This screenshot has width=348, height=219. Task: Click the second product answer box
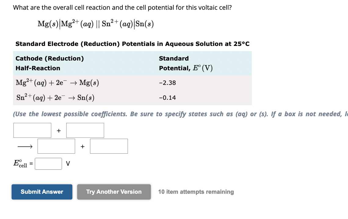[x=109, y=146]
